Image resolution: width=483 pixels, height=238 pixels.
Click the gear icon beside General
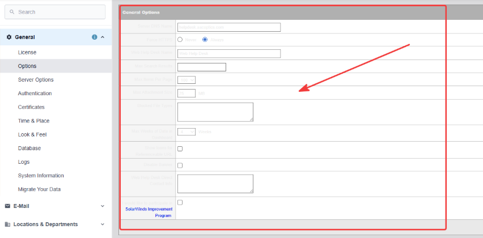coord(9,37)
